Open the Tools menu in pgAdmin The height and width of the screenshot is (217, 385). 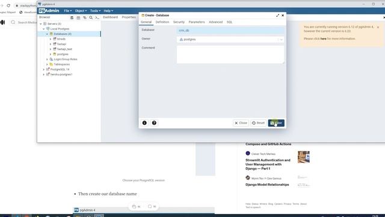point(95,11)
